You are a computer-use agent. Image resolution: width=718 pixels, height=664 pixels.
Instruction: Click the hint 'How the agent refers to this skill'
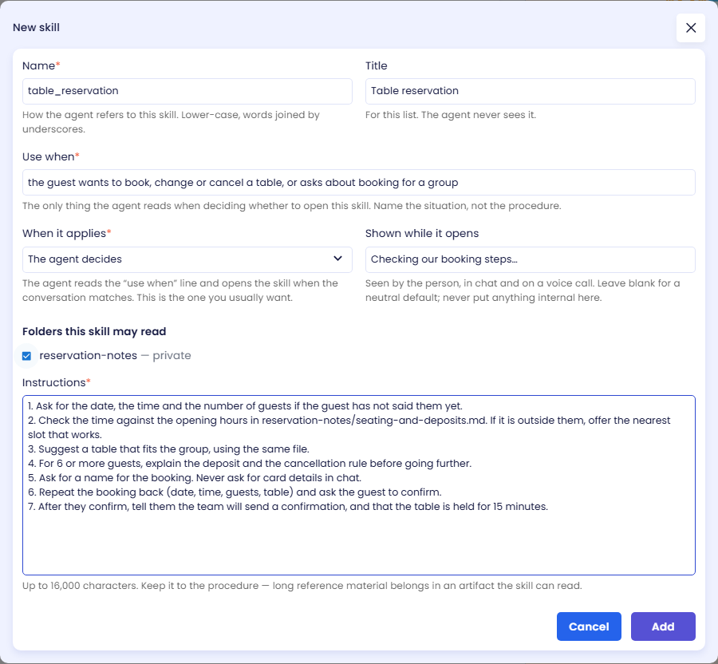point(171,122)
